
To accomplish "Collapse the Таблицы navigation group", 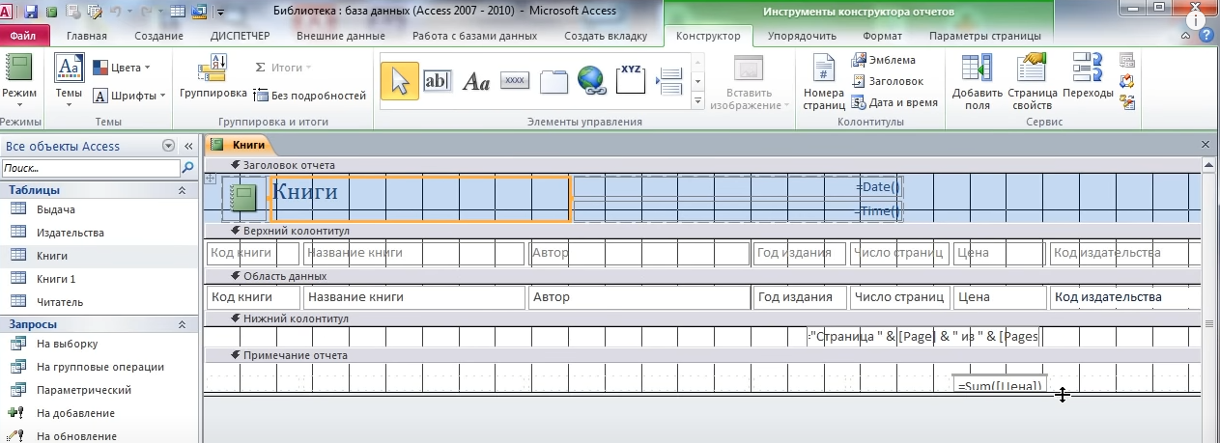I will [182, 190].
